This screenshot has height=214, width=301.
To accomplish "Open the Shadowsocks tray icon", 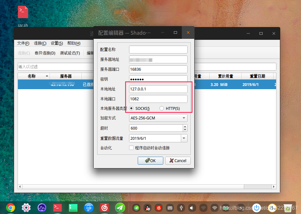I will click(x=136, y=208).
